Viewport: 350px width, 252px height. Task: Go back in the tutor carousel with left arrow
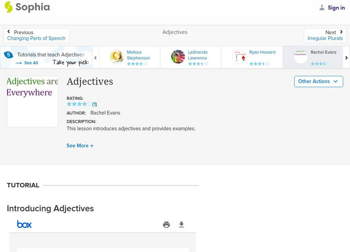[x=95, y=57]
